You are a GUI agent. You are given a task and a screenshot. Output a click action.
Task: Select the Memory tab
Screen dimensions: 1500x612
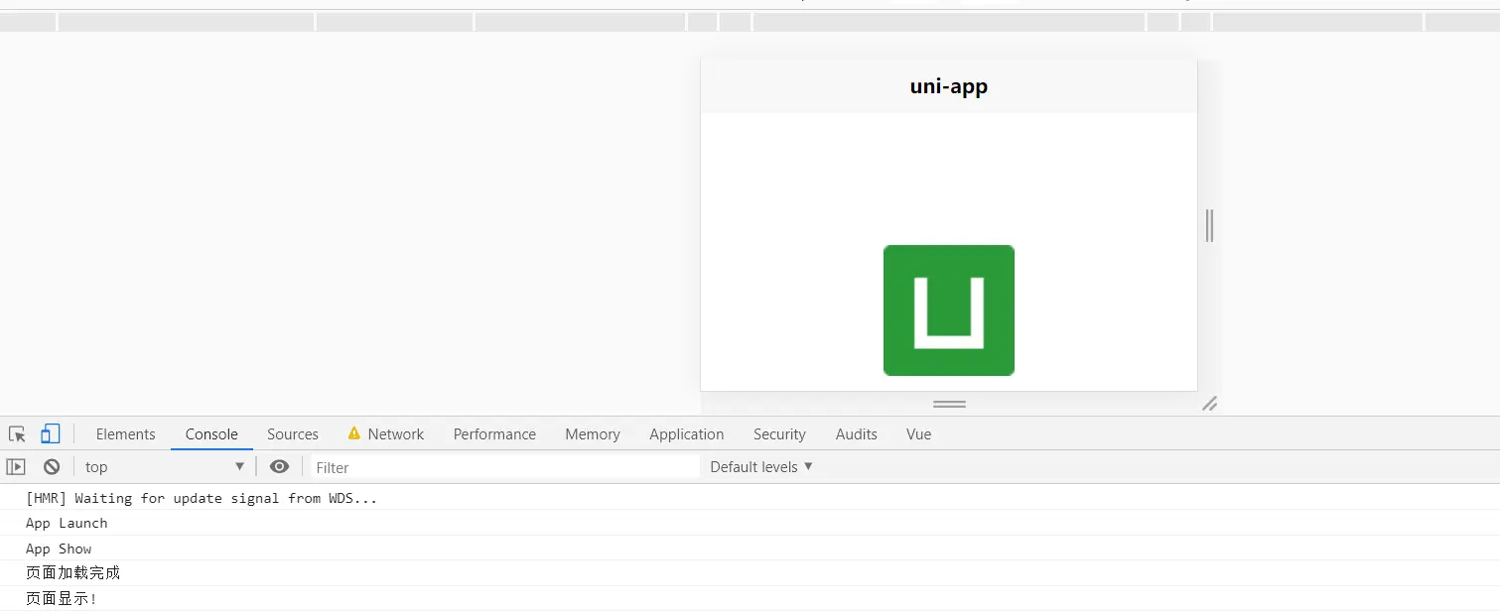coord(593,434)
